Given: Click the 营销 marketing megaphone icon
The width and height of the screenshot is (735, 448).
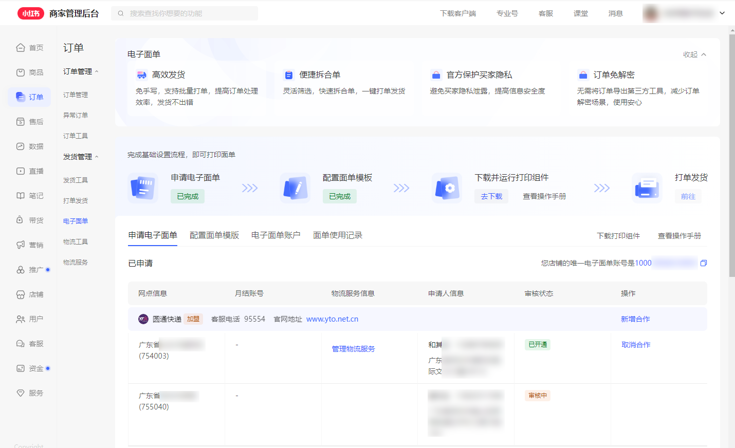Looking at the screenshot, I should pyautogui.click(x=21, y=245).
